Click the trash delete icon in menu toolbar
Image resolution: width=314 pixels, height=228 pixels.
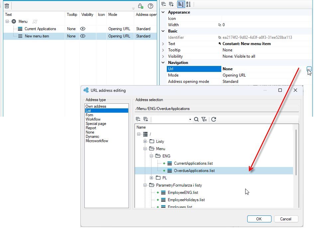click(x=7, y=6)
